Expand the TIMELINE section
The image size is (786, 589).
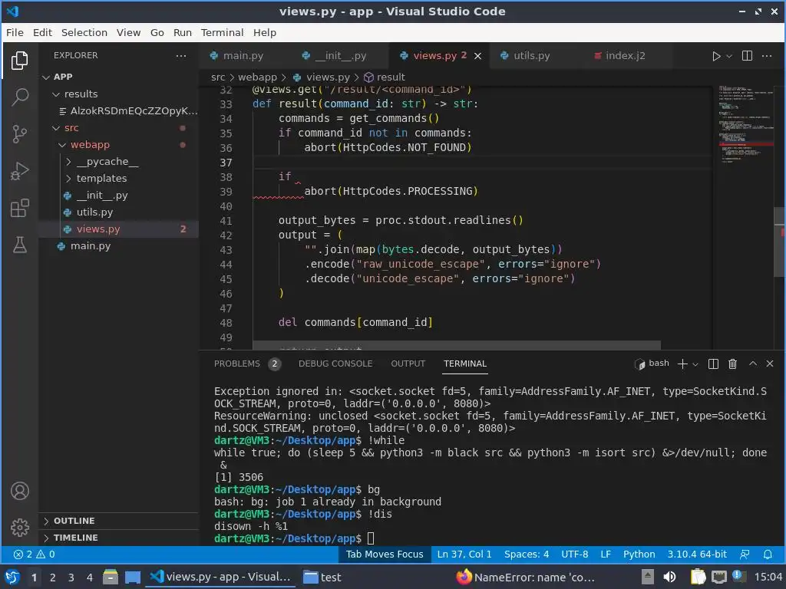(x=119, y=538)
